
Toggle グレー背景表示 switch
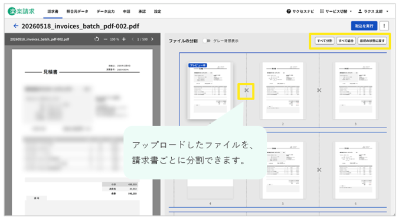(x=207, y=41)
